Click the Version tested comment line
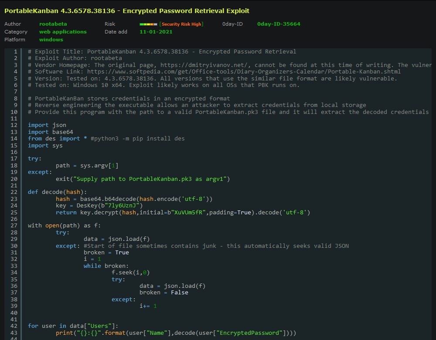The image size is (436, 340). (212, 79)
